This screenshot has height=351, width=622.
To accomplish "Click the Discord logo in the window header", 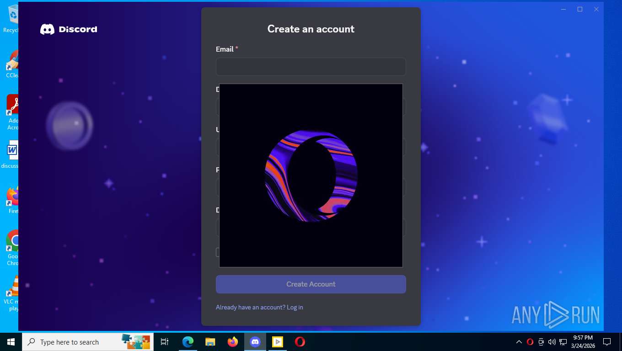I will pos(69,29).
